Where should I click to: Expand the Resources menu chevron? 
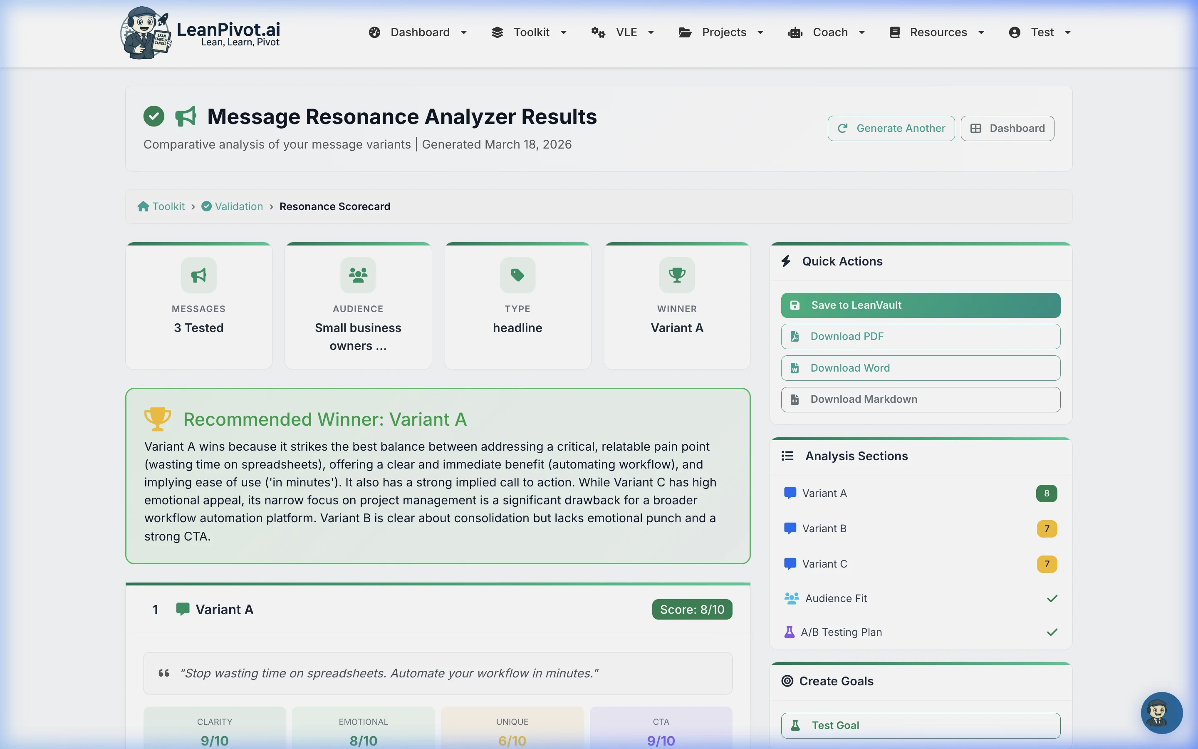pyautogui.click(x=982, y=32)
